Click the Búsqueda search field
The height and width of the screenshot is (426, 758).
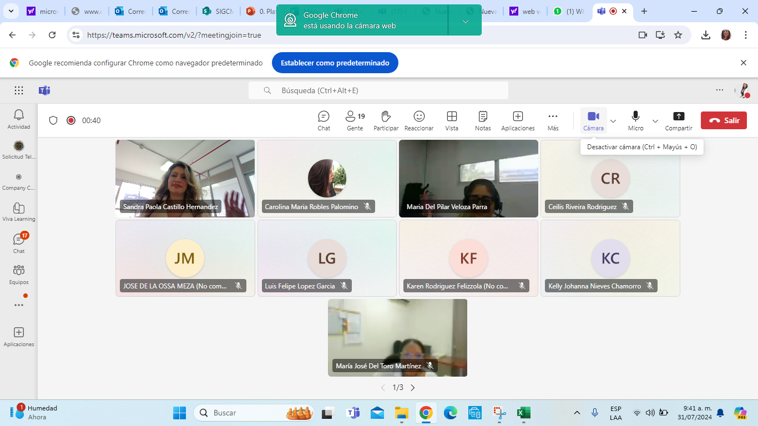pos(378,90)
